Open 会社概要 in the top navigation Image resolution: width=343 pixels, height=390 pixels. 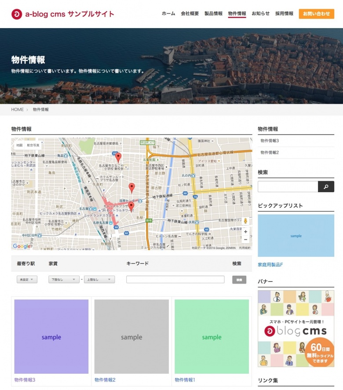[x=190, y=14]
